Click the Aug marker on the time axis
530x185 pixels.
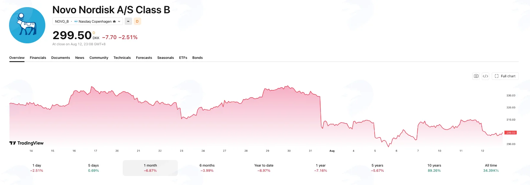(332, 151)
